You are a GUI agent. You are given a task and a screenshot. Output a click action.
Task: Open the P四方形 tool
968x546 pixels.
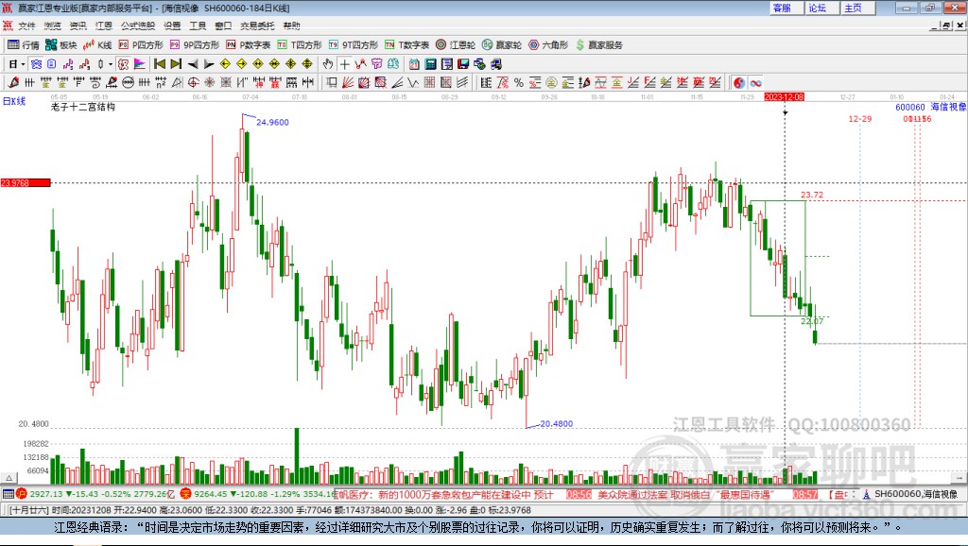coord(141,45)
